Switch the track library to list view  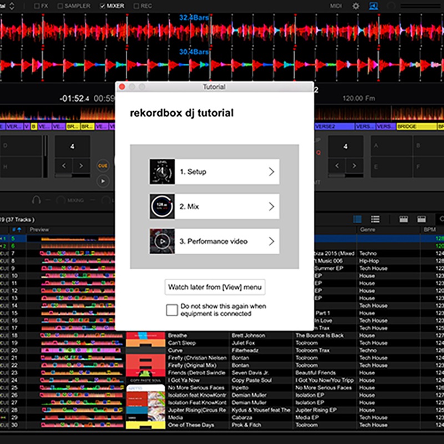[376, 218]
